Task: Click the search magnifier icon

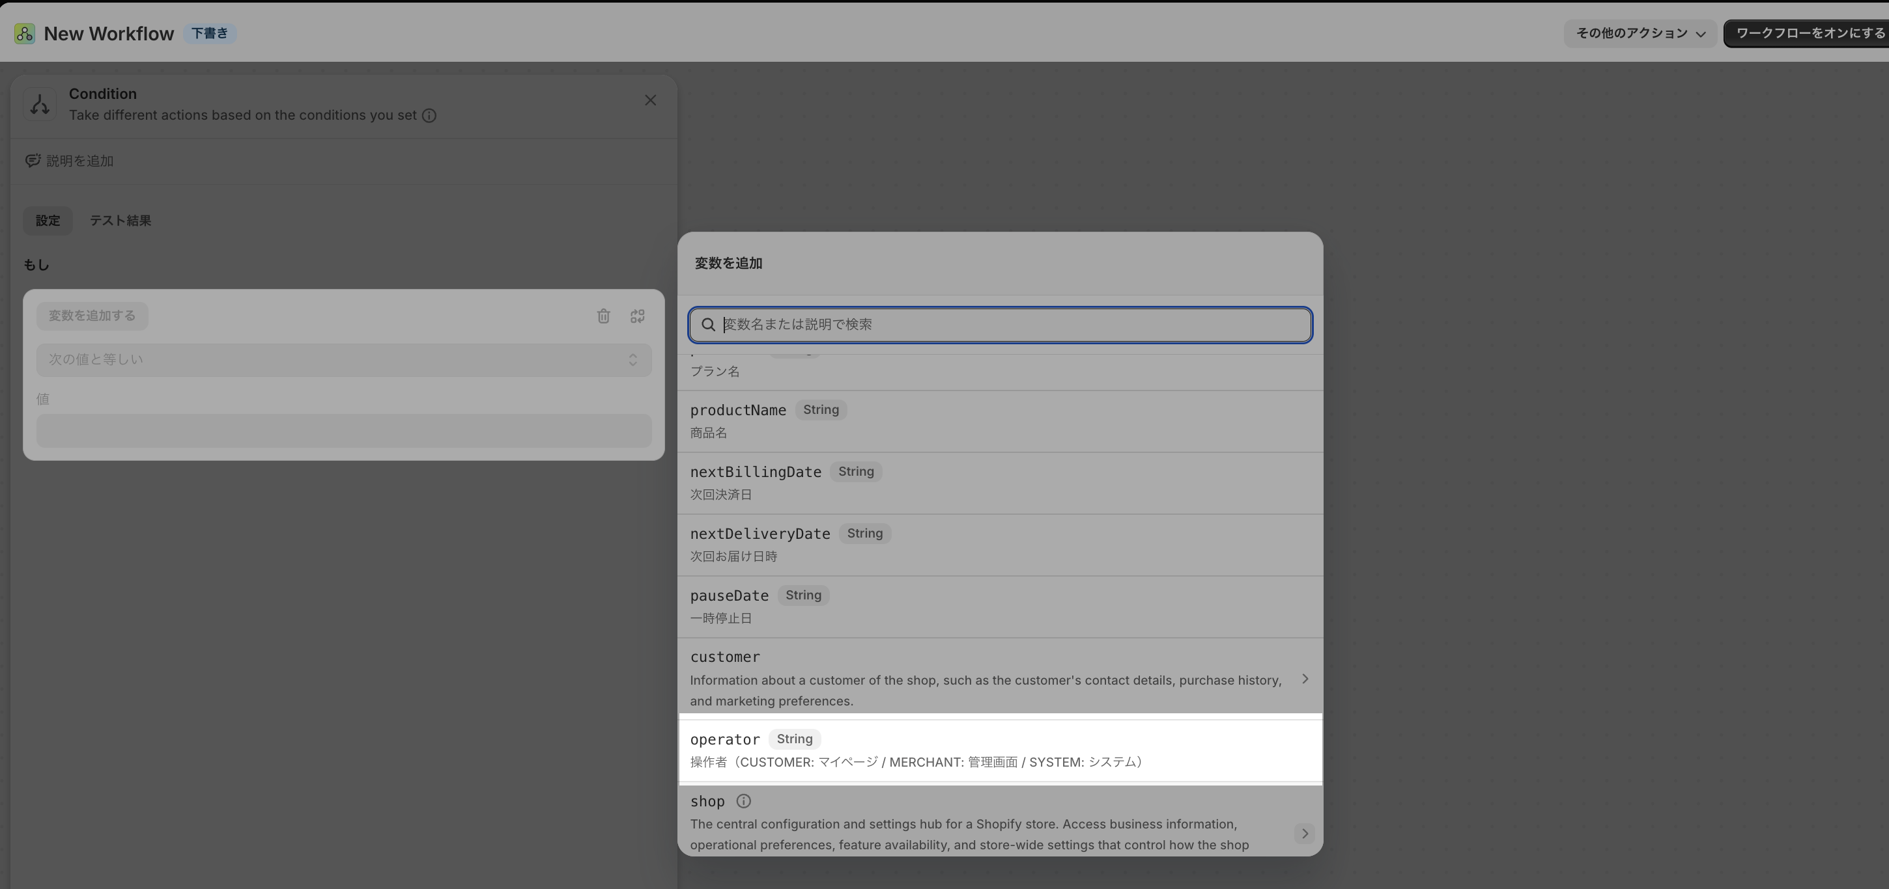Action: 707,325
